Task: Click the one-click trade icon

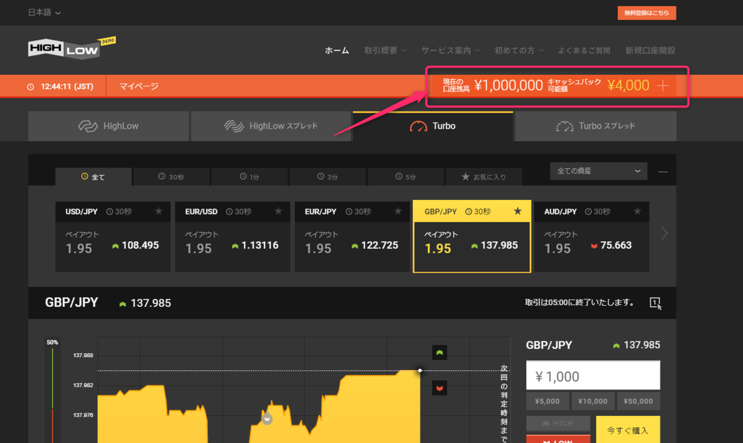Action: coord(656,303)
